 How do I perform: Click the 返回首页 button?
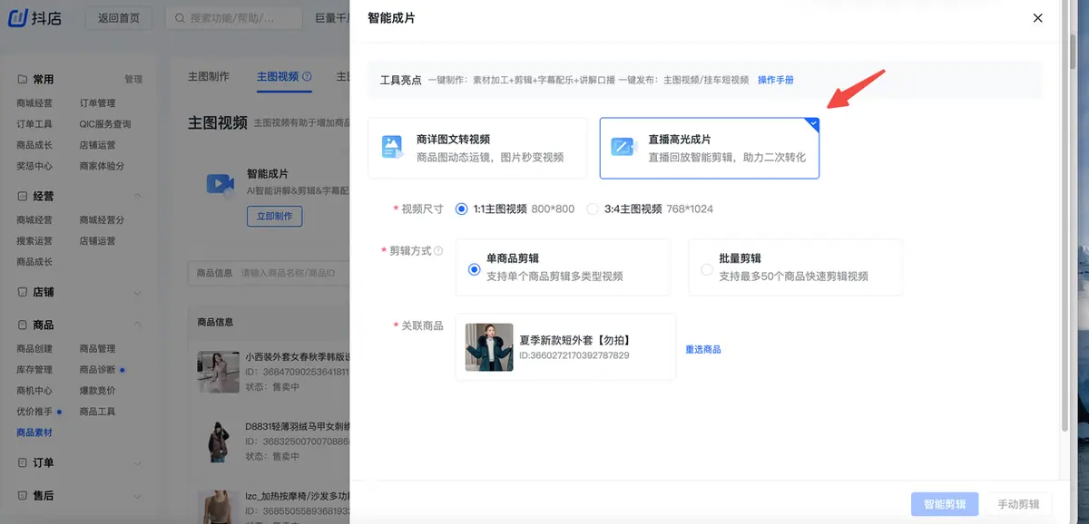tap(119, 18)
